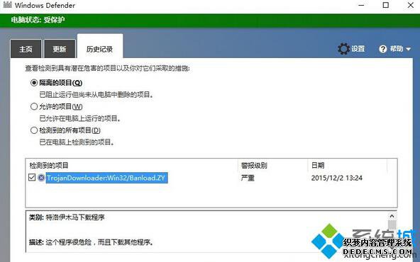Click the 设置 label
420x262 pixels.
pyautogui.click(x=358, y=49)
